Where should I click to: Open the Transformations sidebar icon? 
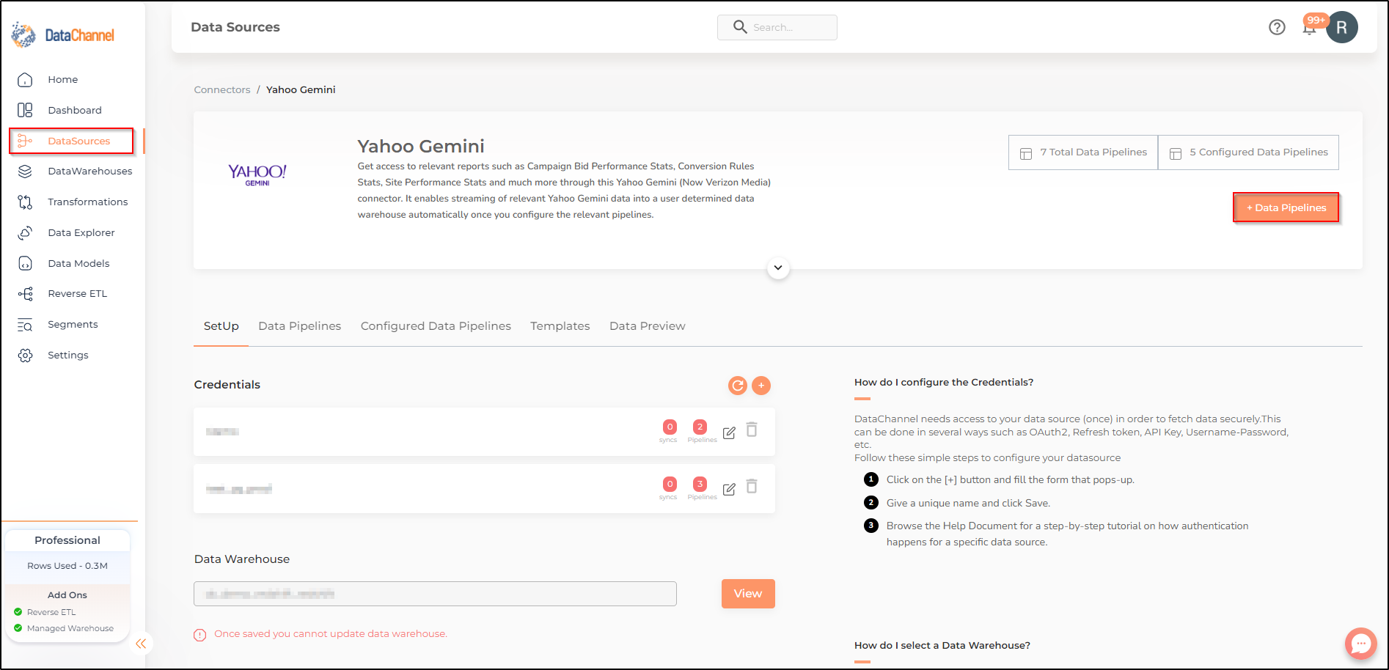25,202
